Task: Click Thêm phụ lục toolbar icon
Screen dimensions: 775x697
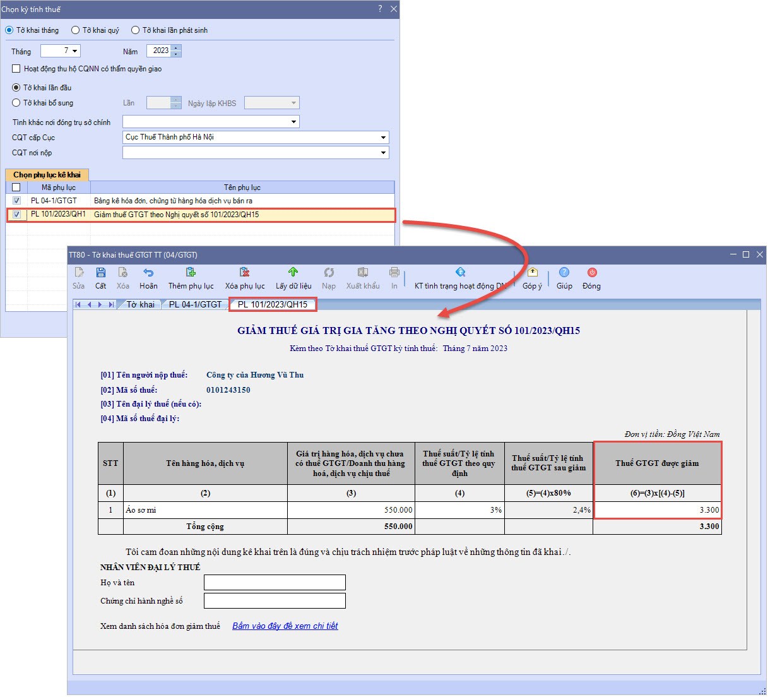Action: click(x=191, y=273)
